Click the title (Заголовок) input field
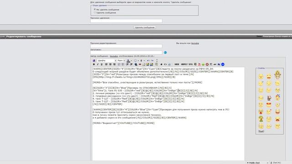 (x=126, y=52)
